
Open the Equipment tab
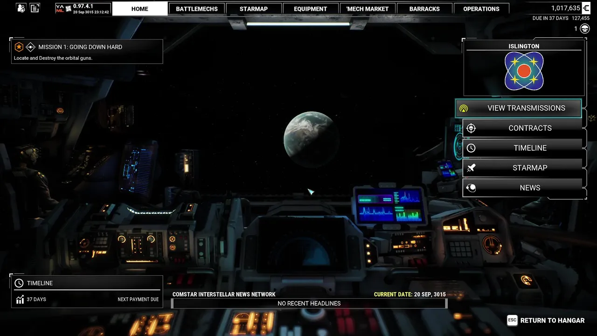tap(310, 8)
